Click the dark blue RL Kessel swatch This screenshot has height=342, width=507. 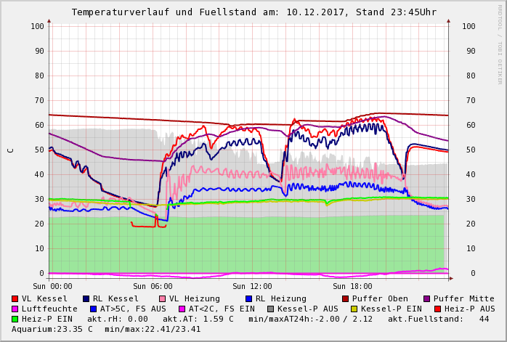(86, 298)
